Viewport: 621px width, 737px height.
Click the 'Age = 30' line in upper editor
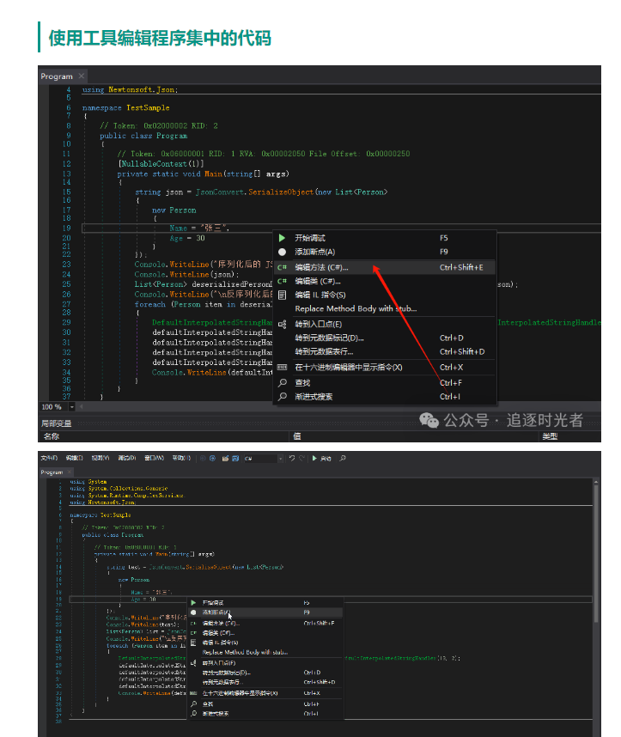187,238
